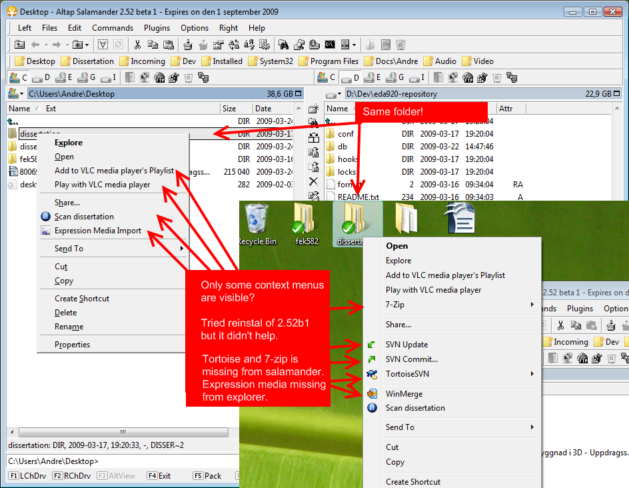
Task: Click the command line input field
Action: tap(123, 461)
